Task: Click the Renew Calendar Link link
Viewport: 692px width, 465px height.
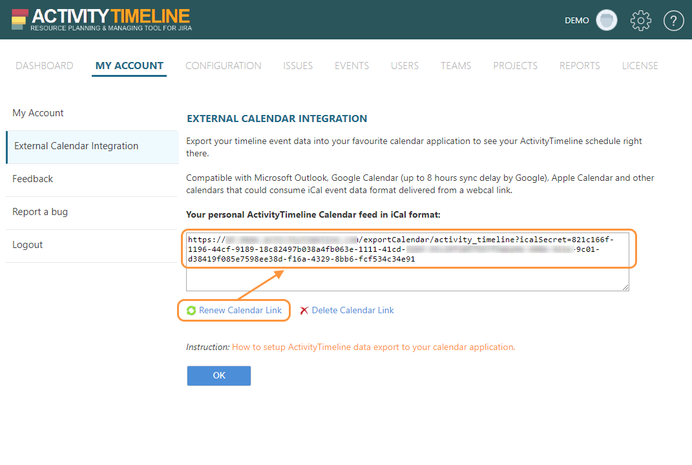Action: click(240, 311)
